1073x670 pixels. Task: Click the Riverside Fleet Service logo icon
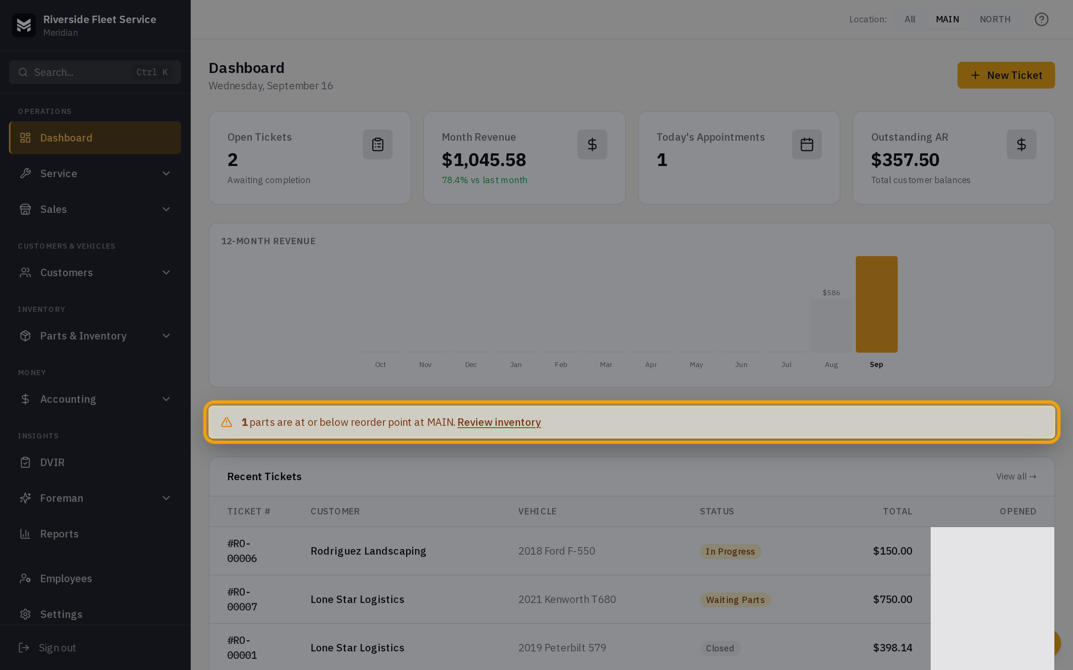coord(23,25)
